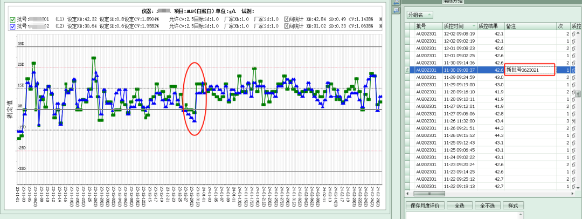Click the 备注 column header
The width and height of the screenshot is (582, 219).
coord(530,26)
